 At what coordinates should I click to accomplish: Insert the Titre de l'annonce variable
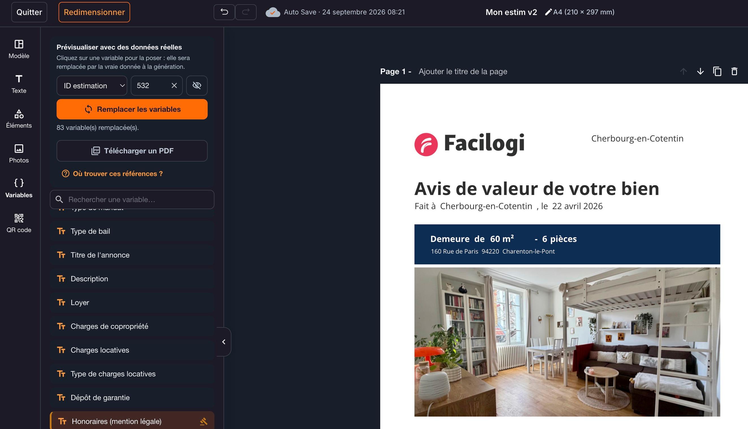tap(132, 255)
